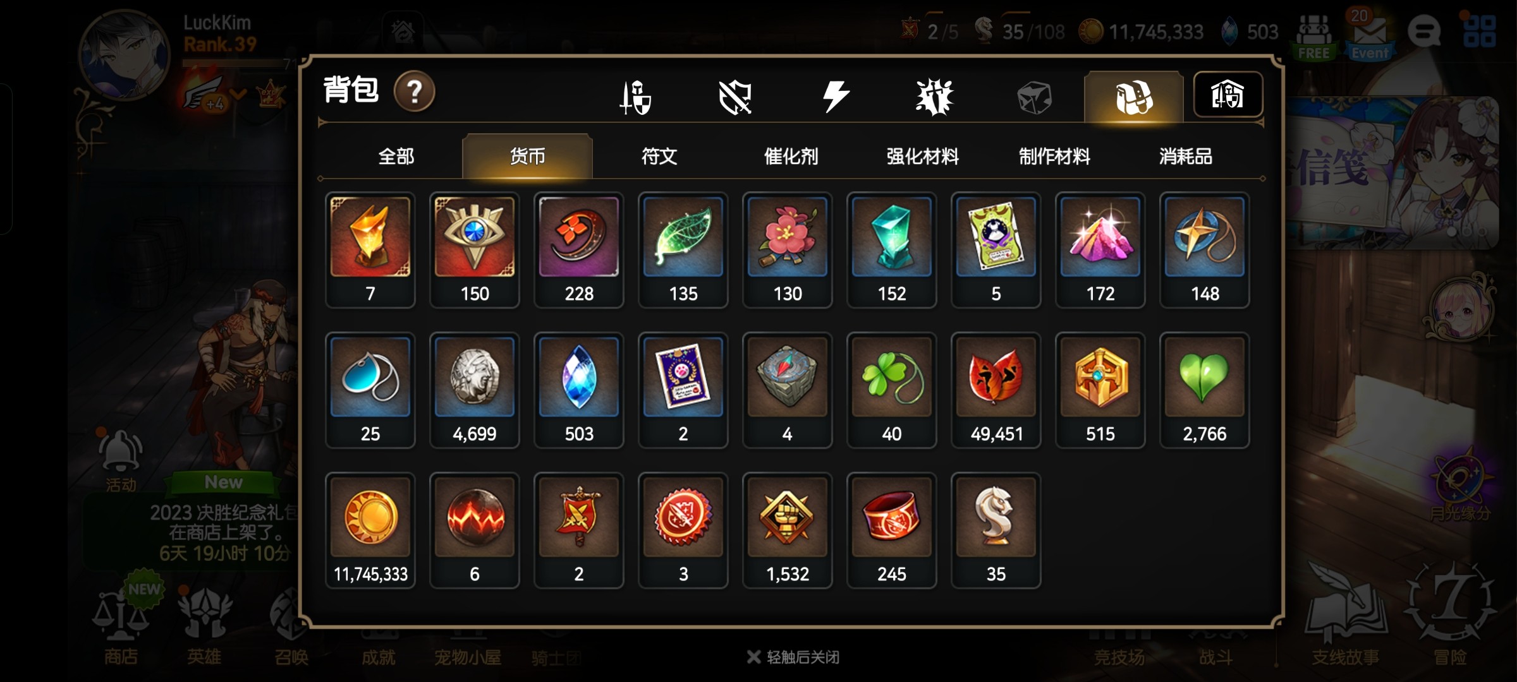This screenshot has height=682, width=1517.
Task: Switch to the 全部 tab
Action: pos(396,156)
